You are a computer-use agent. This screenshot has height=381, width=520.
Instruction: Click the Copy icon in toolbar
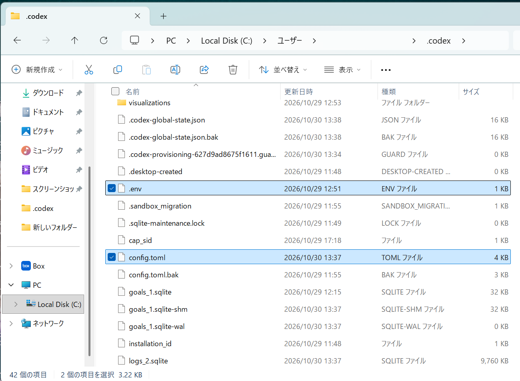coord(118,70)
